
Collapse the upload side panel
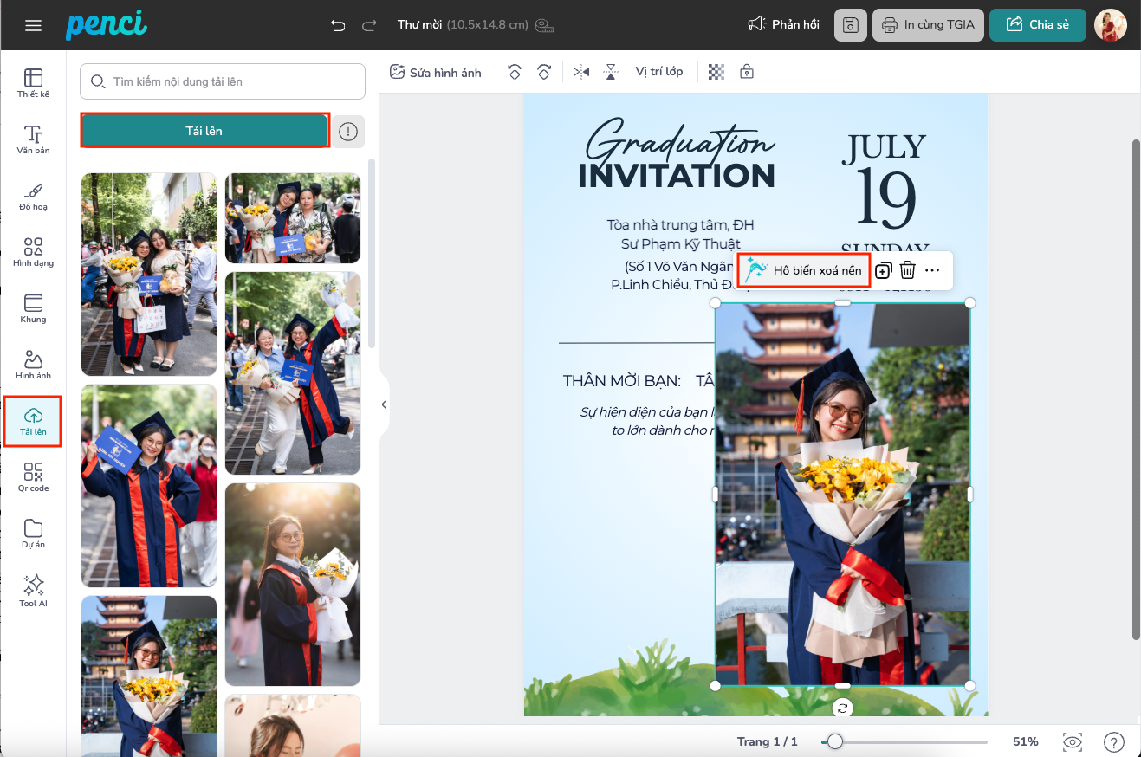pyautogui.click(x=384, y=404)
